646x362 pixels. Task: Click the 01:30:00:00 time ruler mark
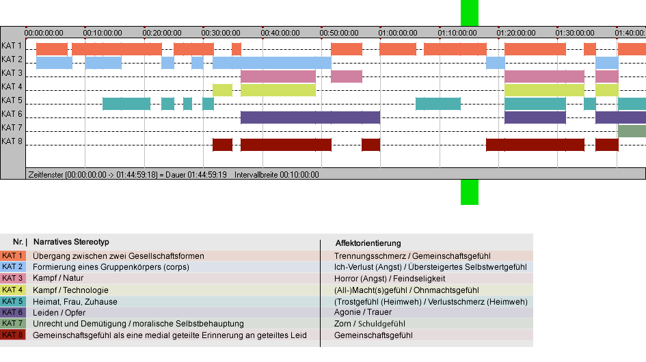(575, 33)
